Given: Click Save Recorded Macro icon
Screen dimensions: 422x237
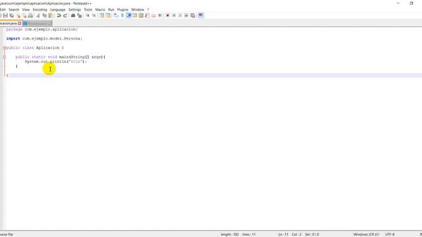Looking at the screenshot, I should (x=193, y=16).
